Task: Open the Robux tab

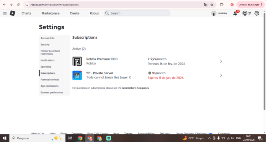Action: coord(94,13)
